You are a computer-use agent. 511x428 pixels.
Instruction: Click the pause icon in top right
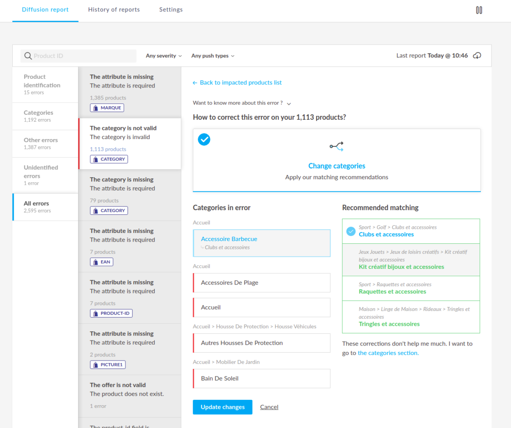[x=479, y=10]
